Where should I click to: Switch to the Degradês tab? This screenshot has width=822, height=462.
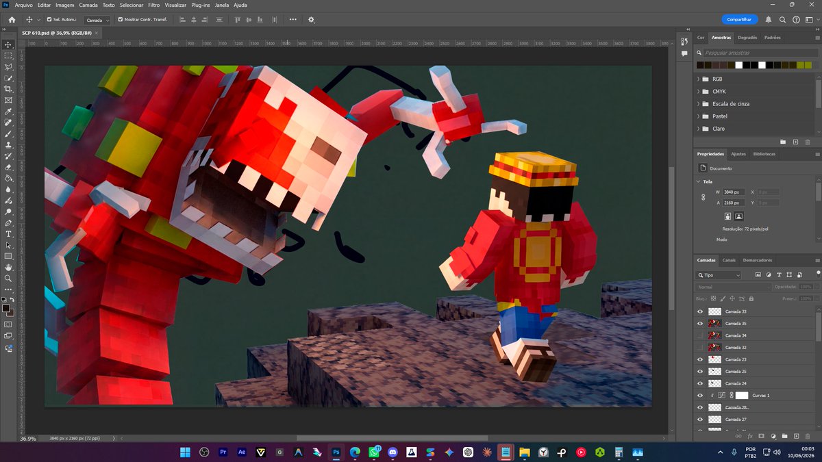click(x=747, y=38)
